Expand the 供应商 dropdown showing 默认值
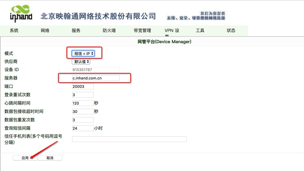 tap(81, 61)
